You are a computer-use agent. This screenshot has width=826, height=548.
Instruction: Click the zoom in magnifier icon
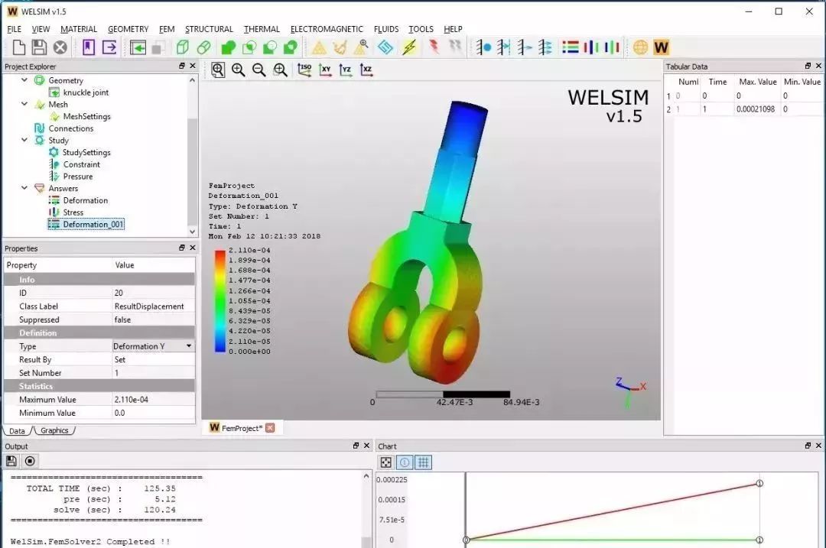[239, 70]
